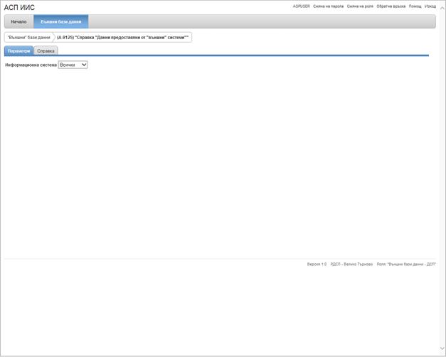Open the Помощ link

click(x=415, y=6)
